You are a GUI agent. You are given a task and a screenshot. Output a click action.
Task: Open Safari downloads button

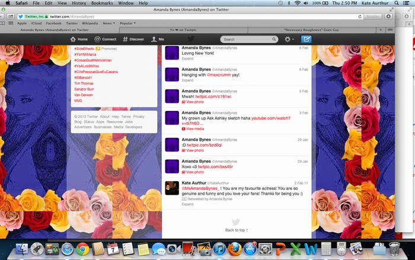click(x=388, y=17)
